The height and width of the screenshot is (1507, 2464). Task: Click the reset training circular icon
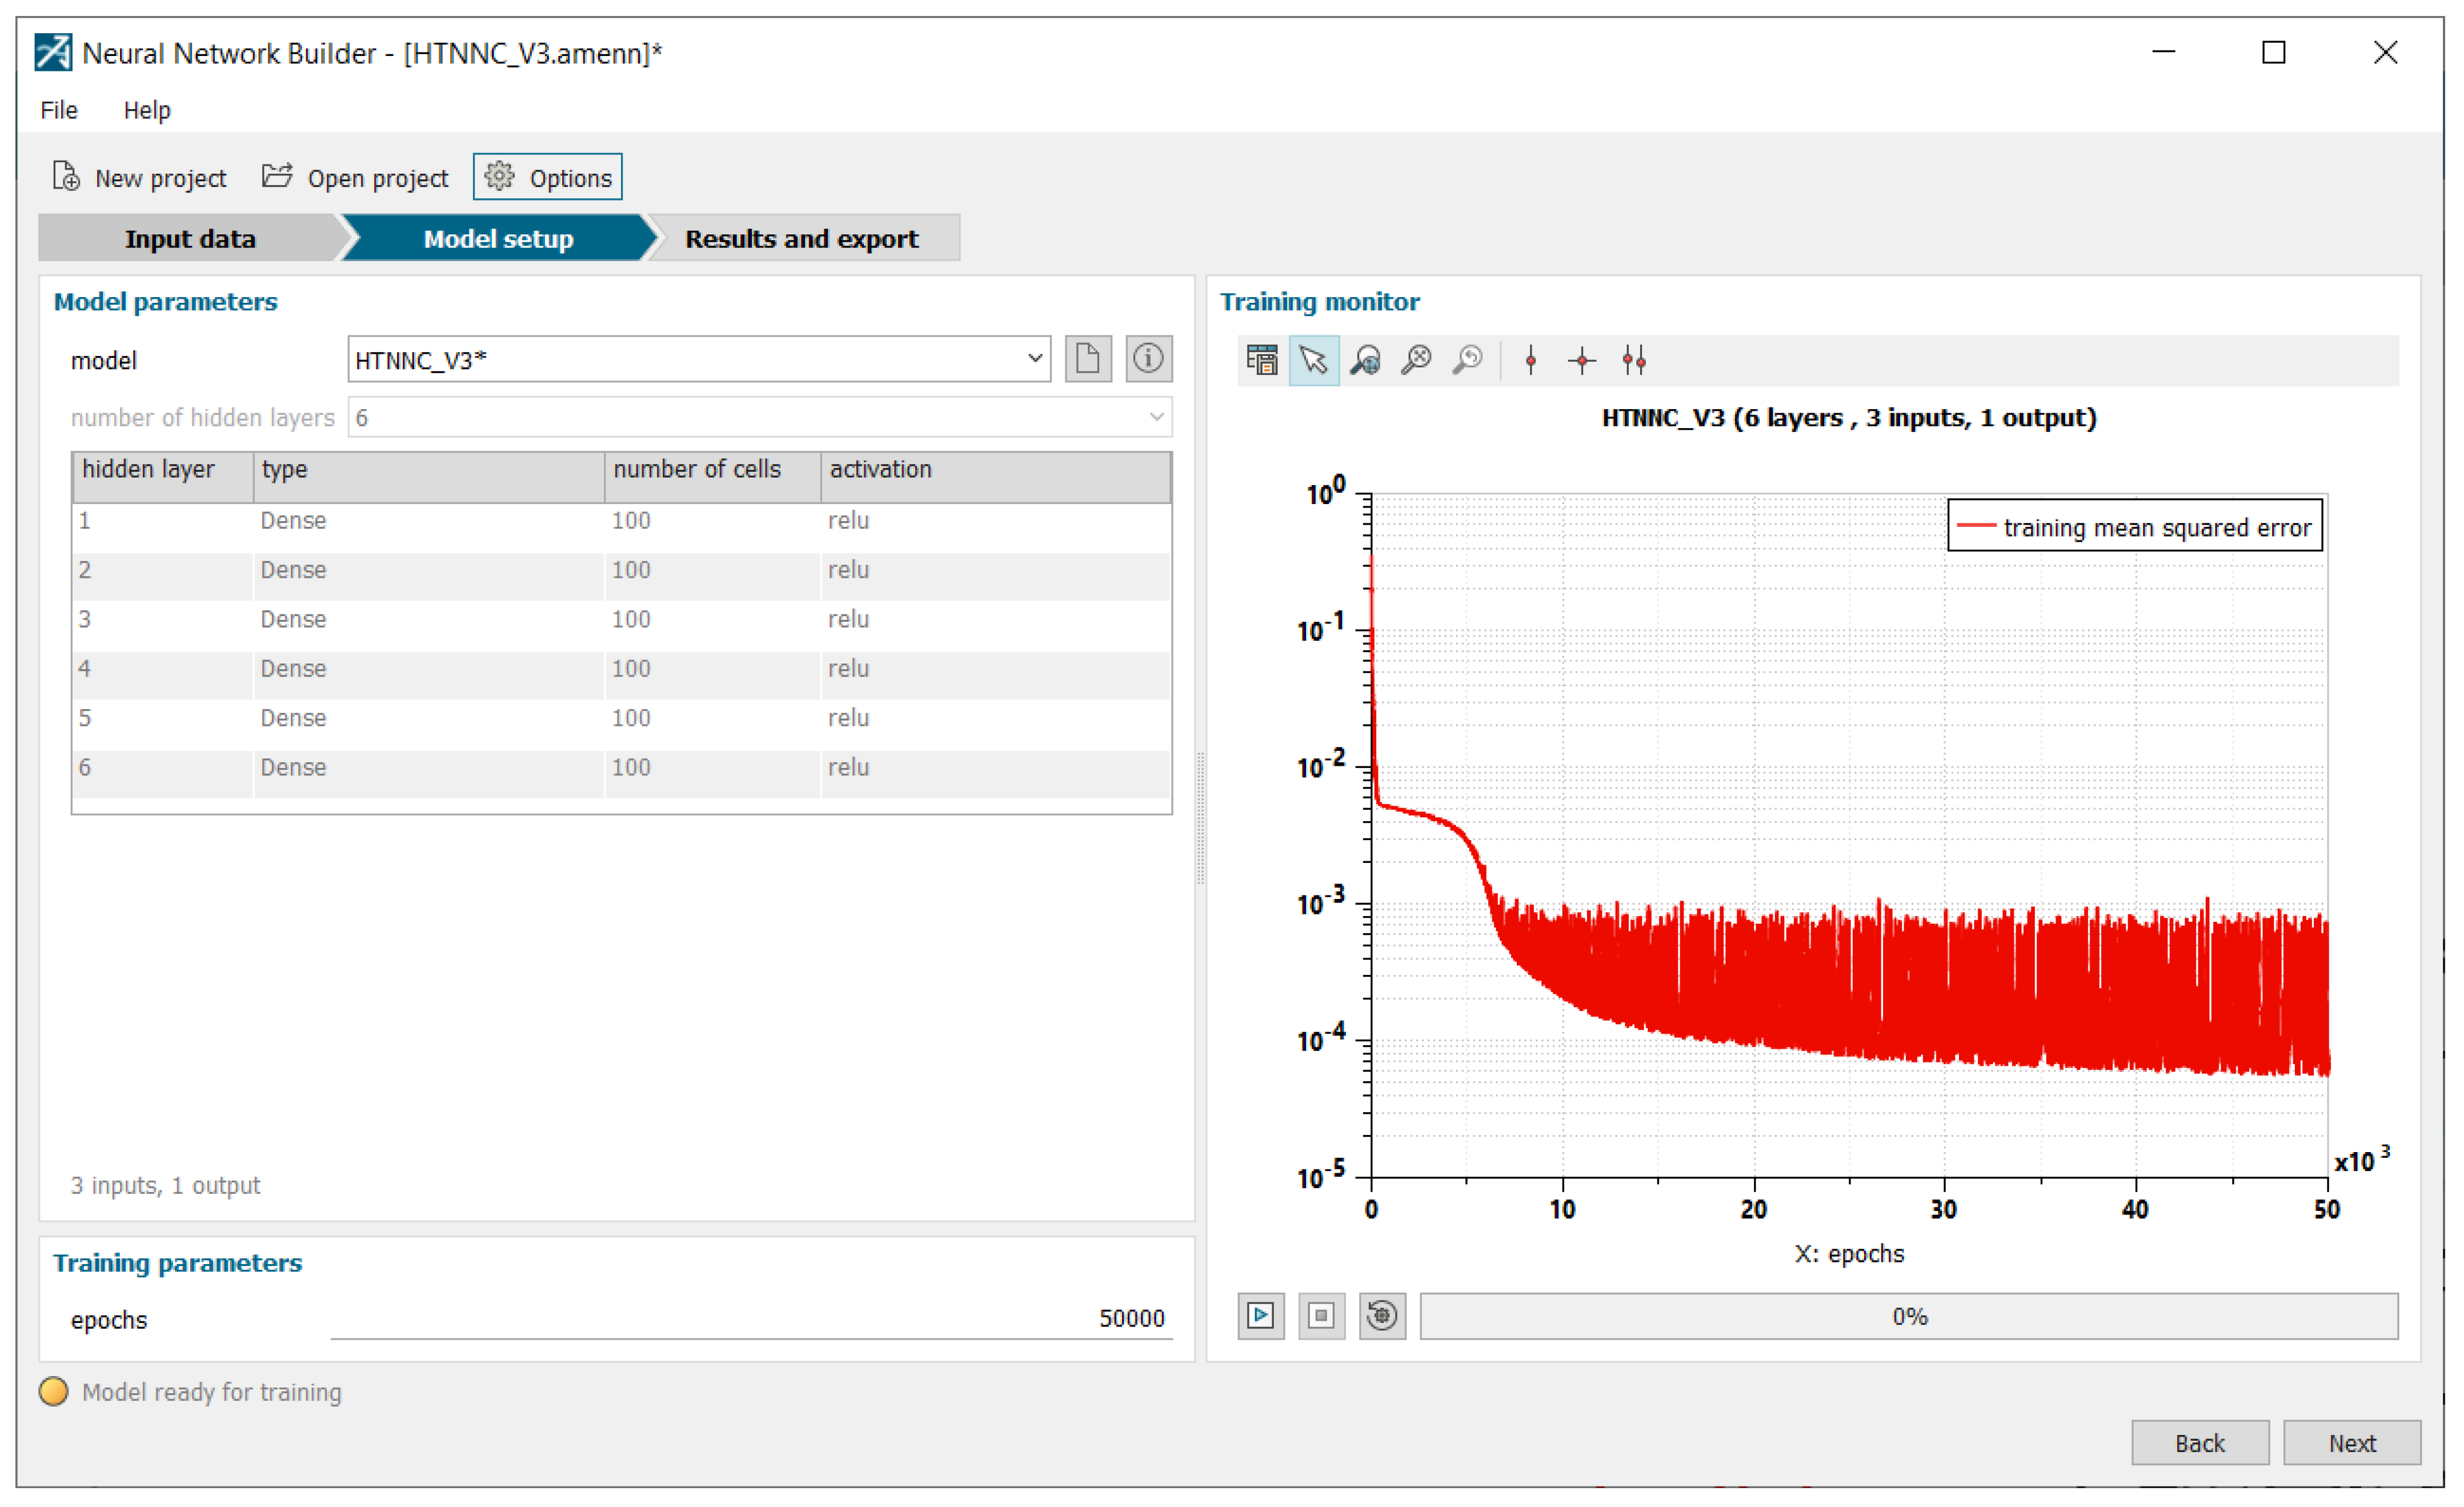tap(1382, 1316)
